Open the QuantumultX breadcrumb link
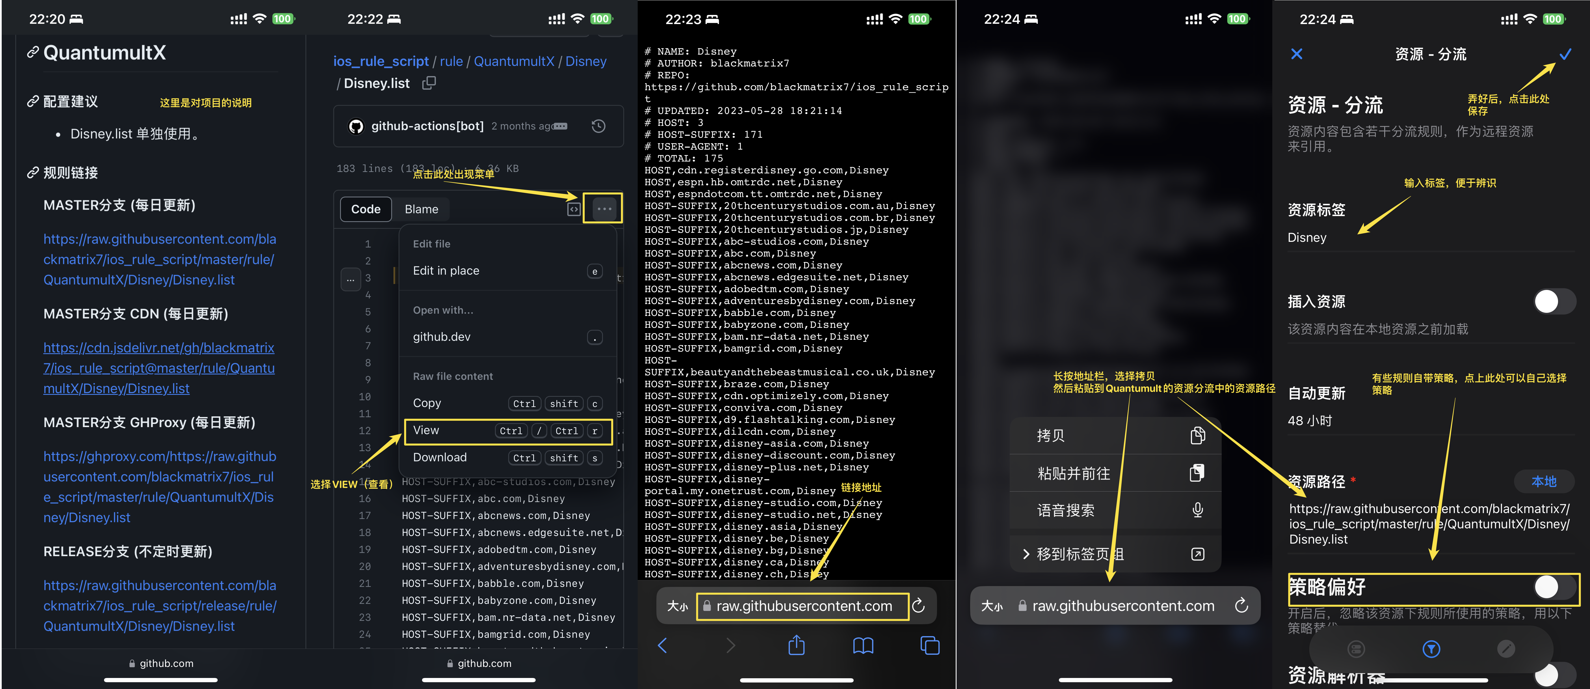Image resolution: width=1590 pixels, height=689 pixels. tap(514, 61)
